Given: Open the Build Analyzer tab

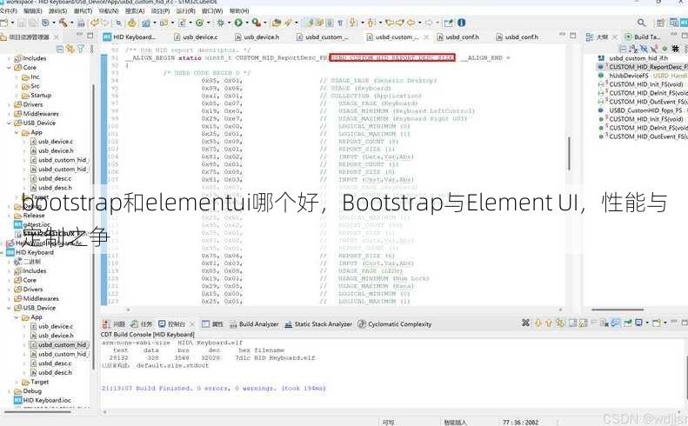Looking at the screenshot, I should point(254,324).
